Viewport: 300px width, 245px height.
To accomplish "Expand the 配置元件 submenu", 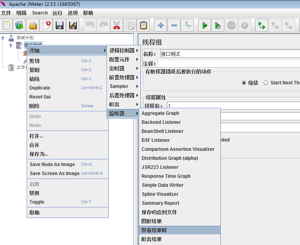I will pos(124,59).
